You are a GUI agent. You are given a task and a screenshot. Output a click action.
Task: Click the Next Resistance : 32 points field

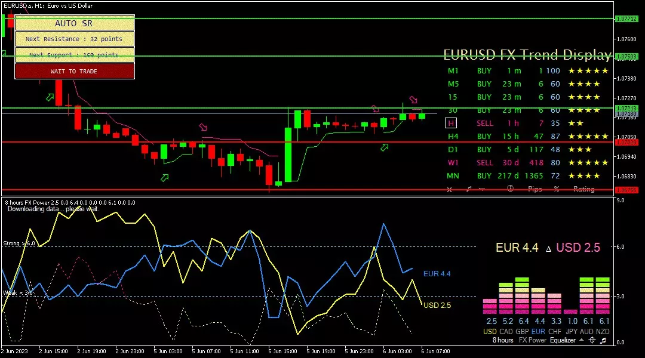point(75,39)
